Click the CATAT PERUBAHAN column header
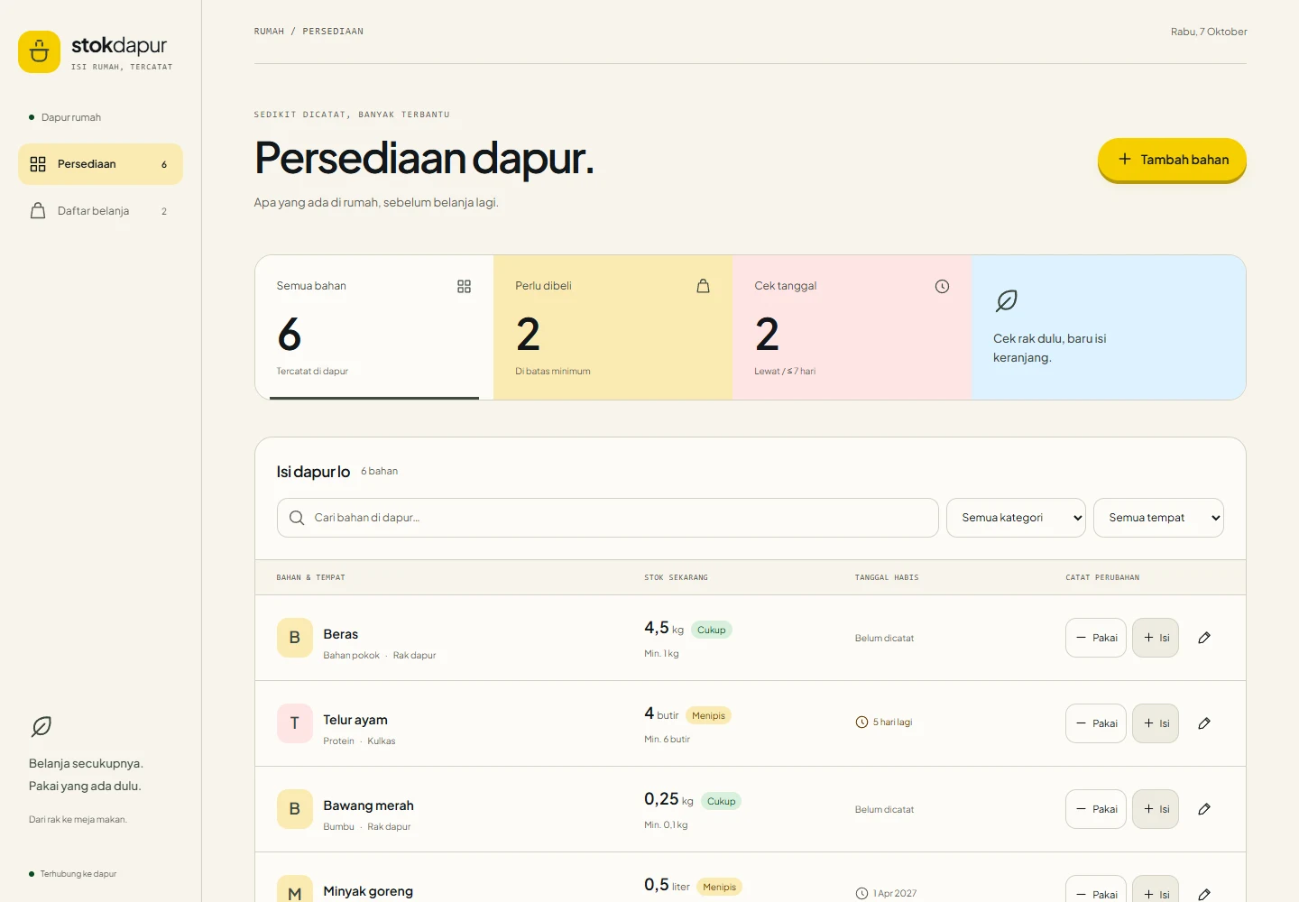The image size is (1299, 902). pos(1102,577)
